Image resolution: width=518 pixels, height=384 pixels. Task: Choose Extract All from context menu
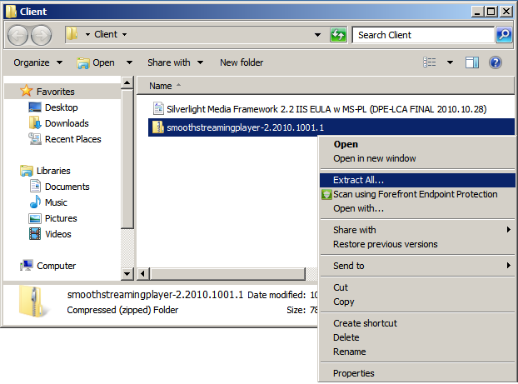[x=417, y=180]
